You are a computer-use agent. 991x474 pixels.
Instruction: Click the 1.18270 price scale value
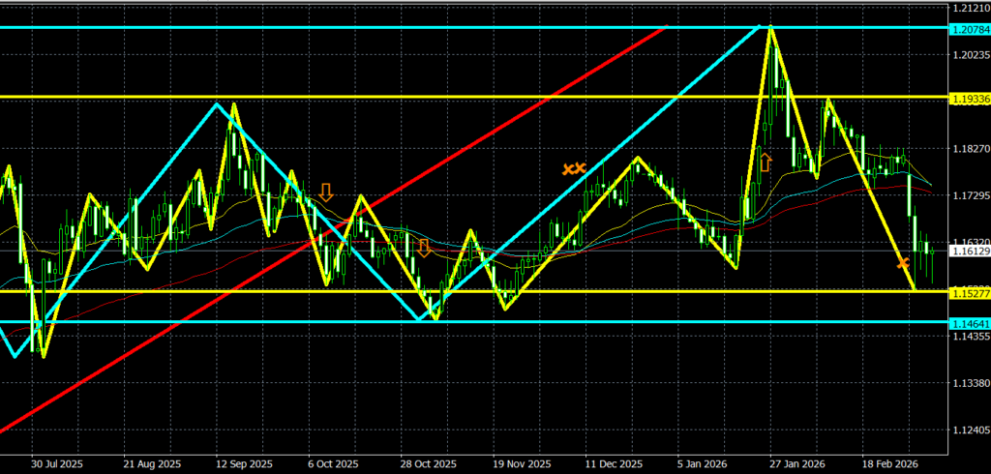tap(969, 149)
